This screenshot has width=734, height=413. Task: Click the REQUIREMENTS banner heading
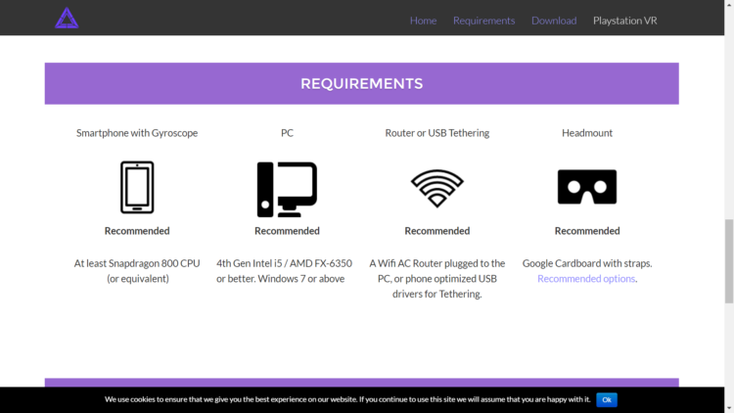tap(362, 83)
